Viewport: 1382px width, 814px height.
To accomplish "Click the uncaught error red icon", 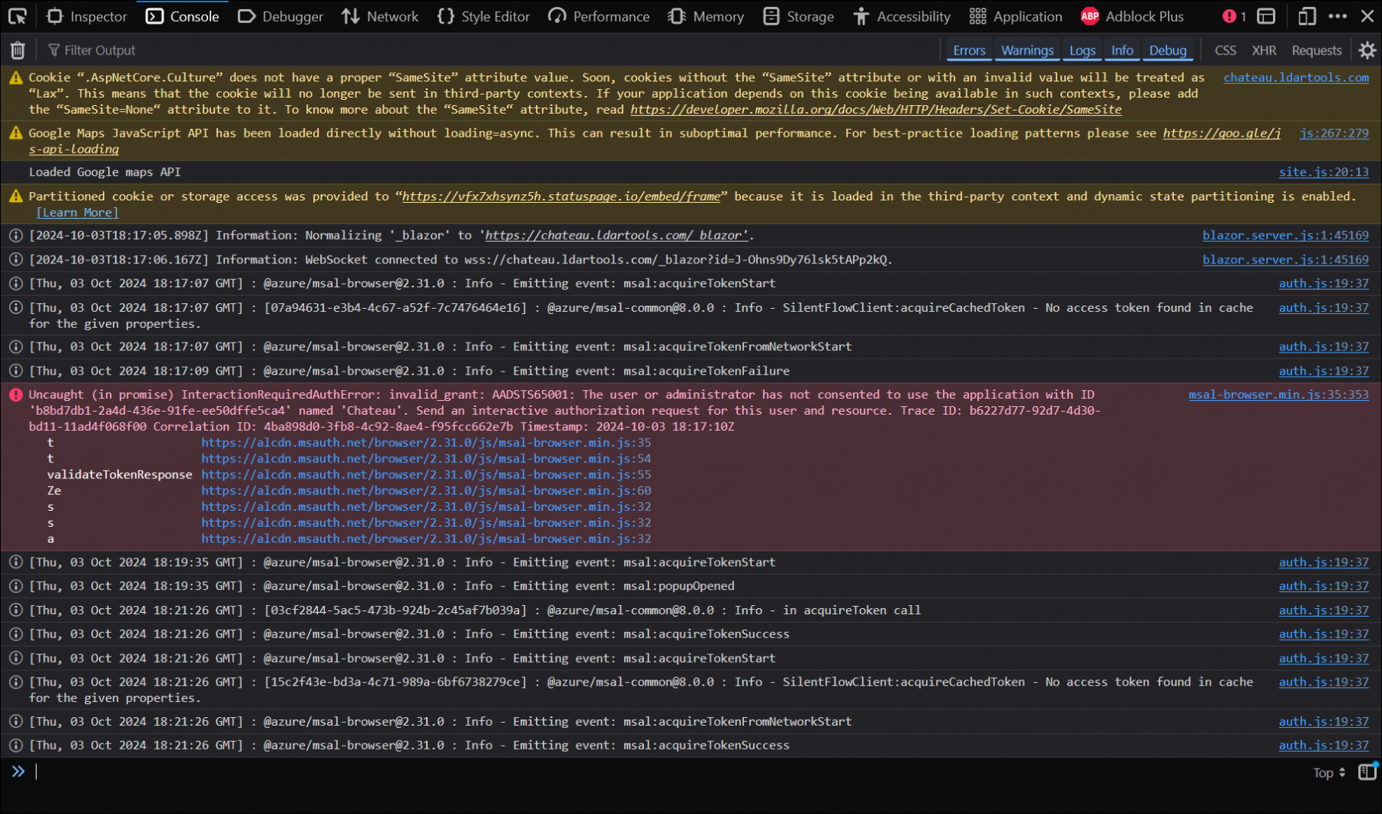I will click(15, 395).
